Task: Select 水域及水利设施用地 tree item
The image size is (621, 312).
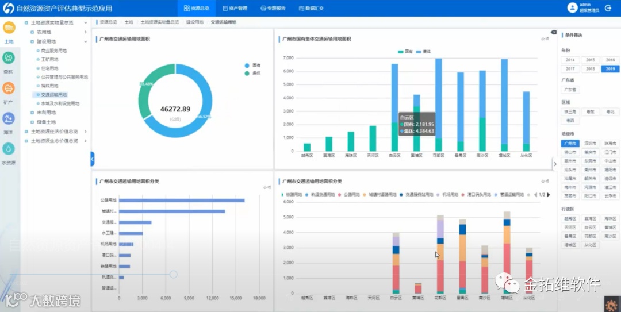Action: [60, 103]
